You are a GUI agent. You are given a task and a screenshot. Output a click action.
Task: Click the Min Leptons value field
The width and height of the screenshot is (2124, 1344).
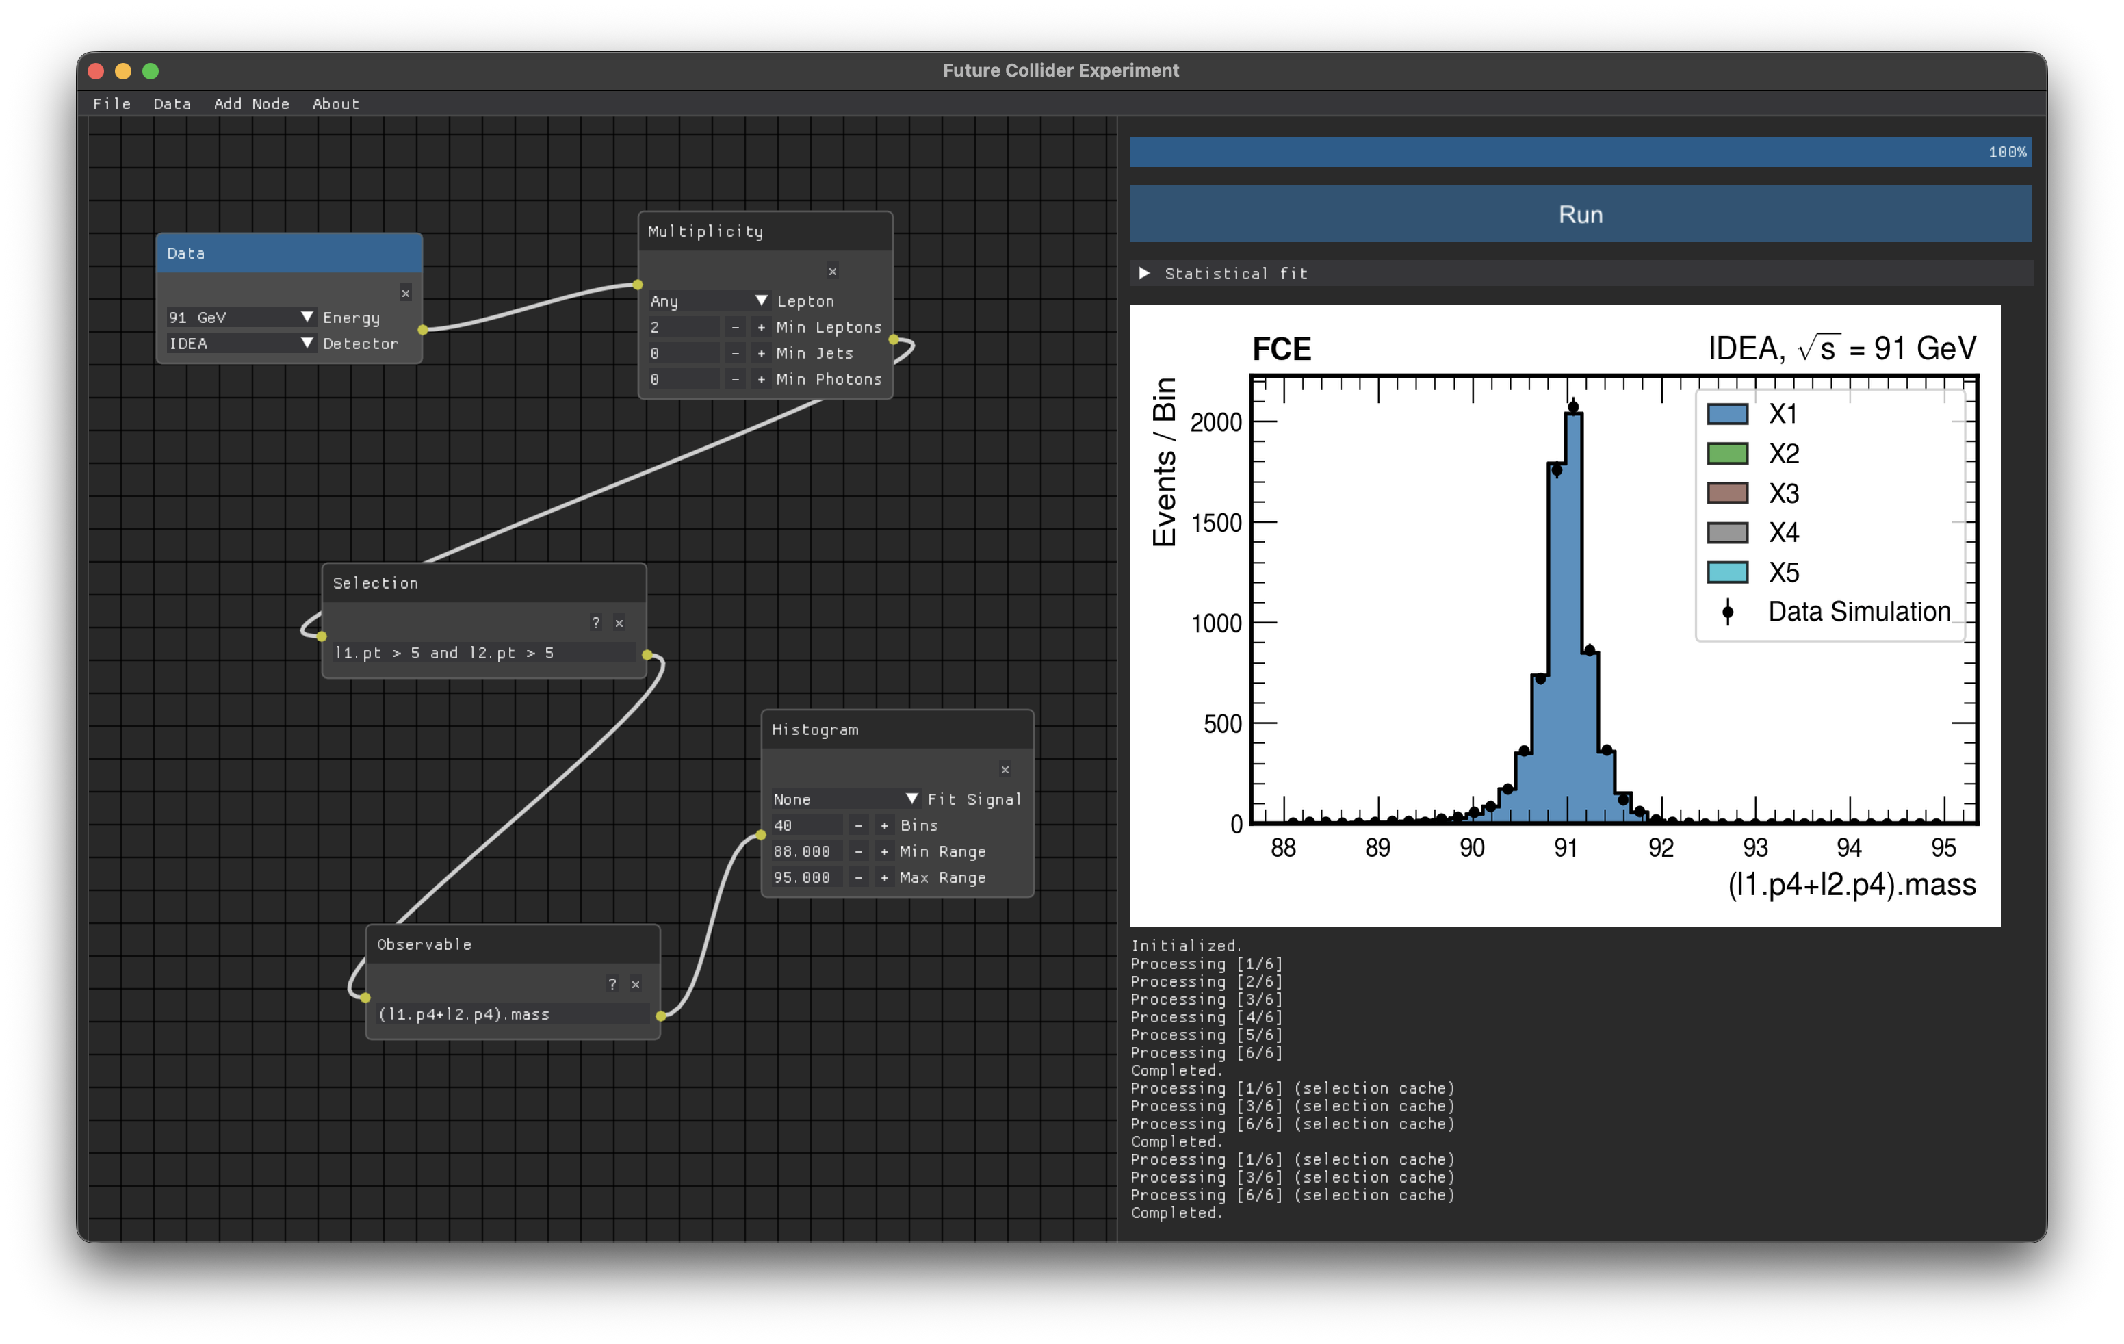(684, 327)
